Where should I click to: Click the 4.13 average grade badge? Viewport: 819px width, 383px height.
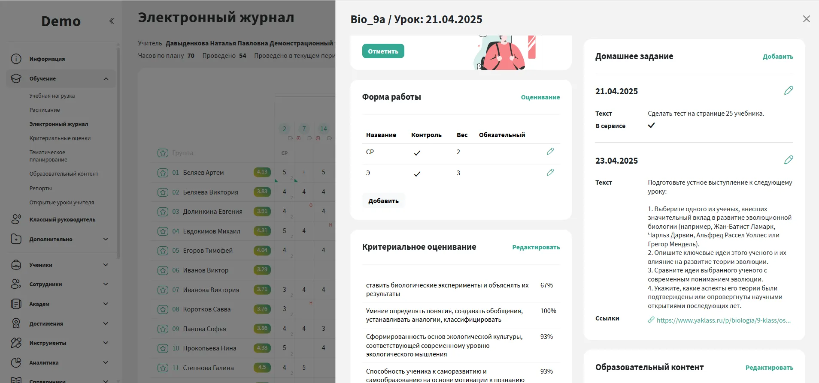click(x=262, y=172)
